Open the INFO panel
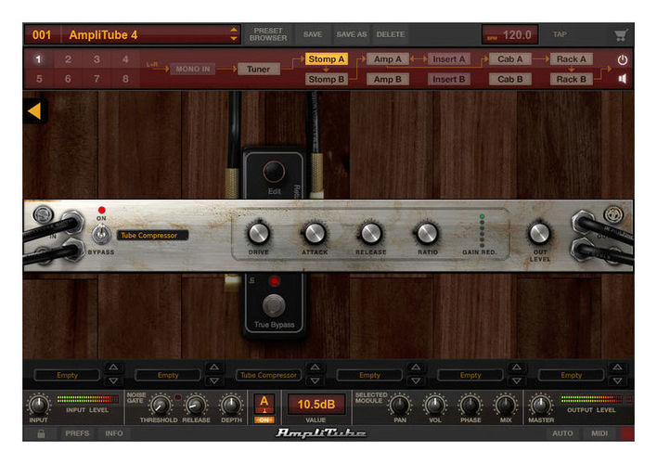Viewport: 657px width, 464px height. [114, 433]
